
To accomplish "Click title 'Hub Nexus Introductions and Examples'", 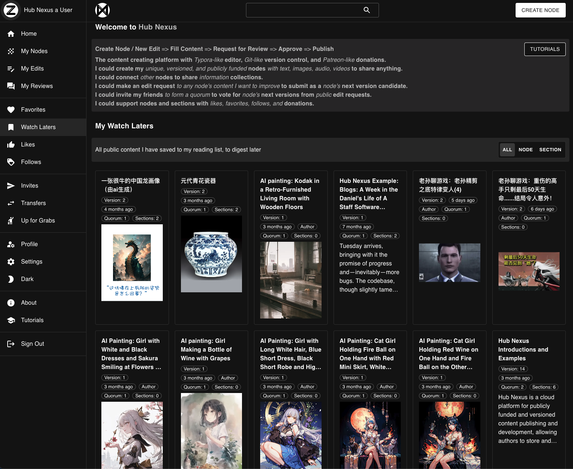I will pyautogui.click(x=523, y=349).
